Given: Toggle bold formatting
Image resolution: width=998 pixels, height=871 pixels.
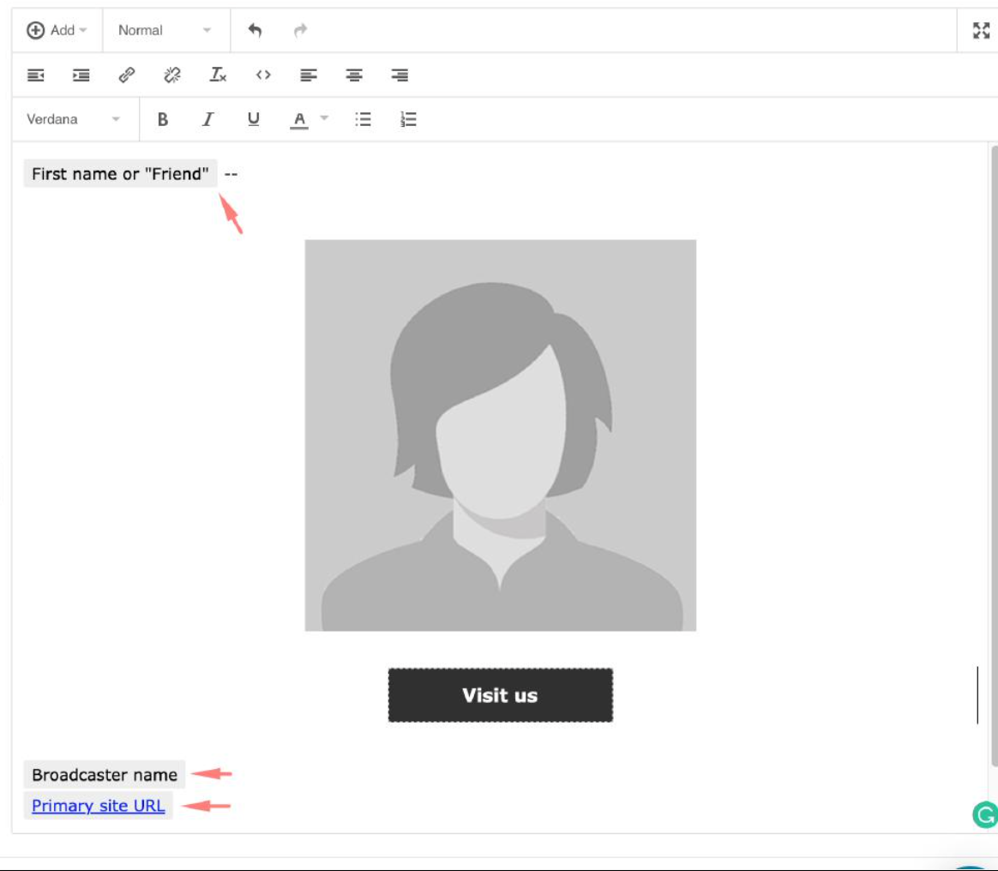Looking at the screenshot, I should (x=163, y=120).
